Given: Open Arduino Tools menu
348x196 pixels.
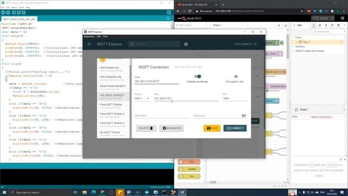Looking at the screenshot, I should click(21, 7).
